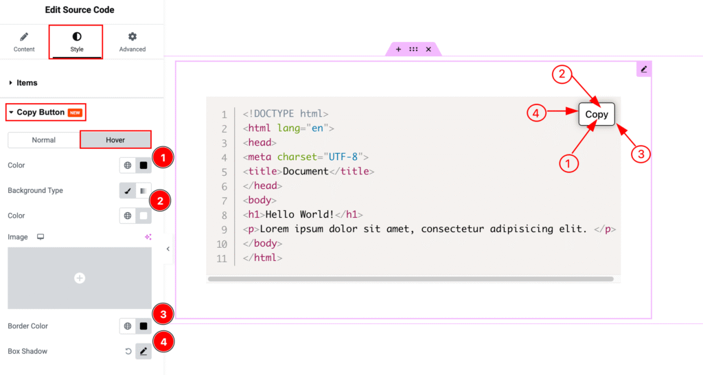Select the Normal state tab
The width and height of the screenshot is (703, 375).
tap(43, 140)
